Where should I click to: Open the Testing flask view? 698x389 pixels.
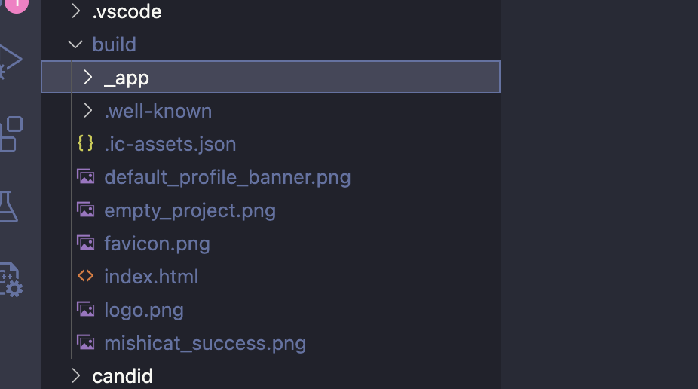pos(8,206)
